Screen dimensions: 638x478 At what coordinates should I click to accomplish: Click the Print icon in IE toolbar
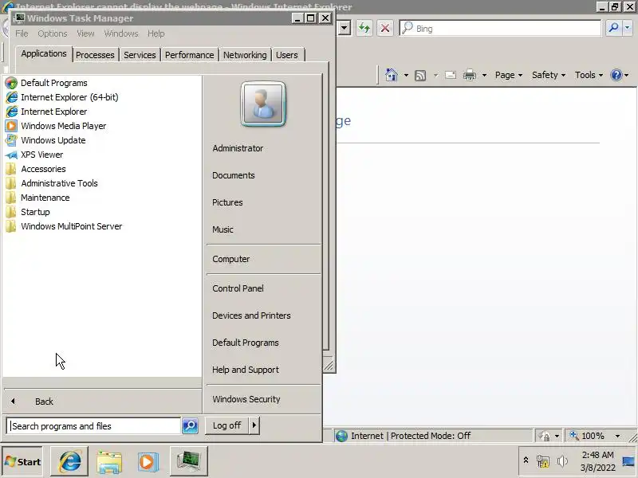tap(470, 75)
